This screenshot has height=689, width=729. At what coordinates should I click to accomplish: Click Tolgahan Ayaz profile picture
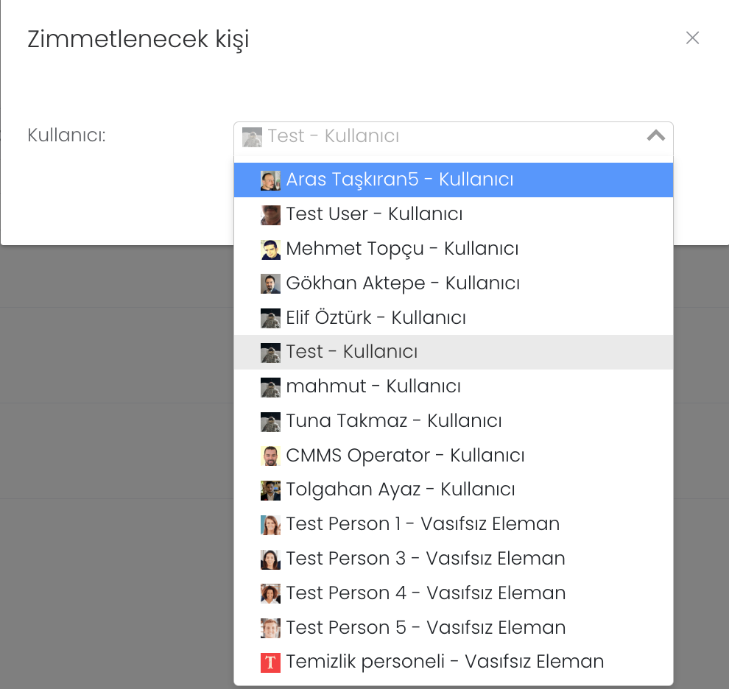click(x=270, y=490)
